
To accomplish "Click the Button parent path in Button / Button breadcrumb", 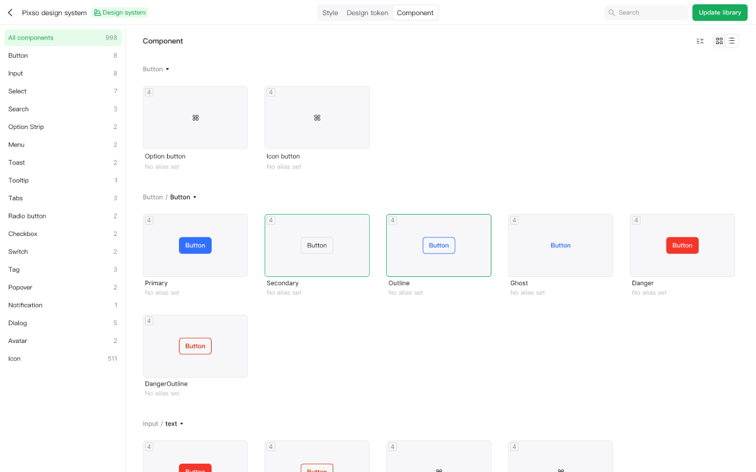I will [152, 197].
